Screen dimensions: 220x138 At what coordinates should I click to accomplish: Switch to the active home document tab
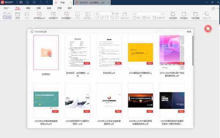click(x=63, y=3)
